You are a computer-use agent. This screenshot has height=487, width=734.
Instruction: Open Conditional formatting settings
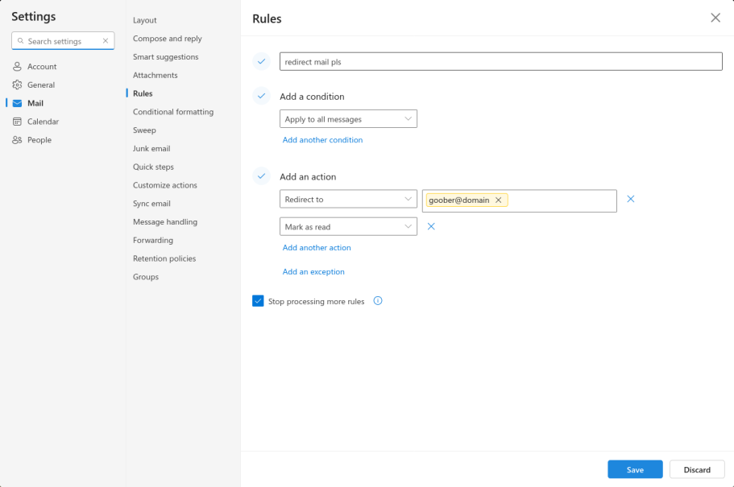(x=173, y=112)
